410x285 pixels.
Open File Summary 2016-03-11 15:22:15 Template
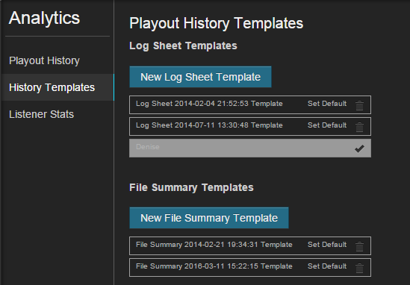click(214, 266)
